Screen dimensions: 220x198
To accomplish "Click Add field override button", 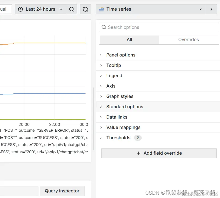I will [159, 153].
